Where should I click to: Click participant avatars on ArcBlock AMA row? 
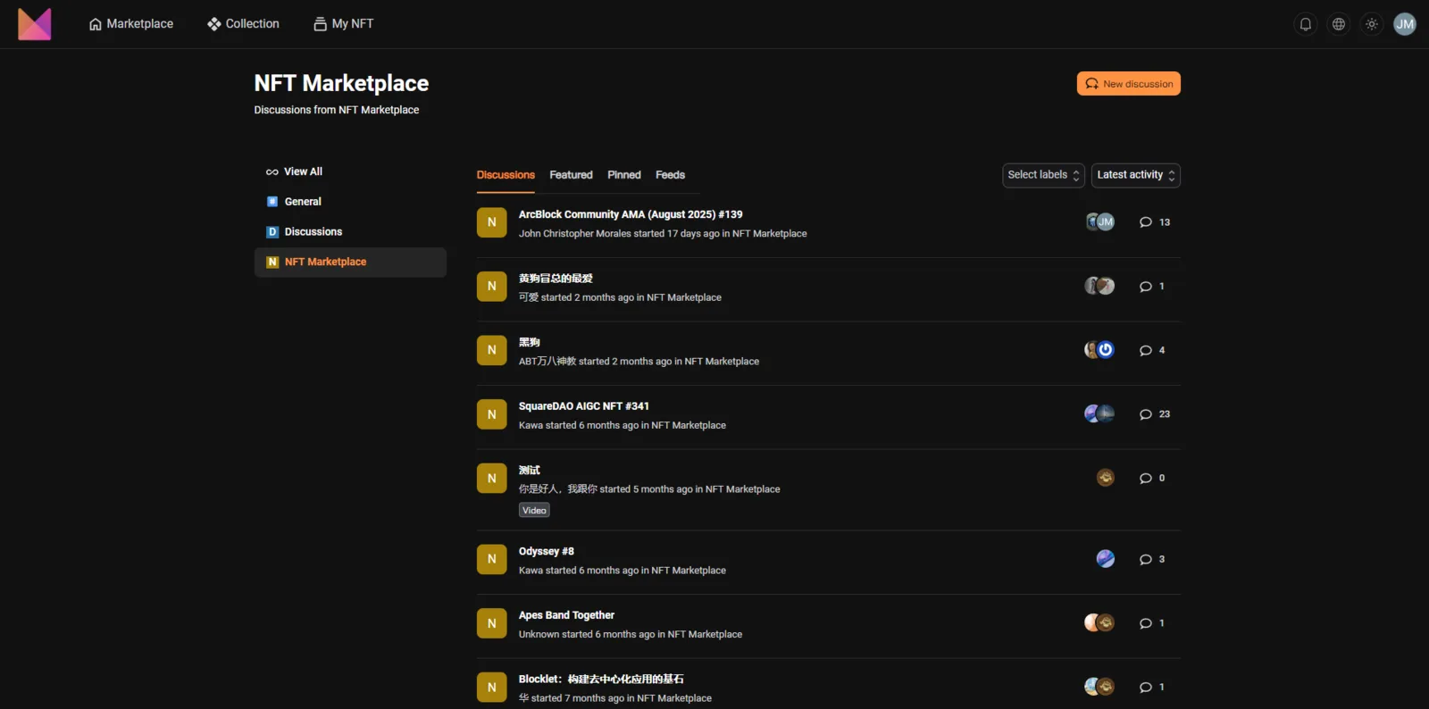click(1100, 222)
